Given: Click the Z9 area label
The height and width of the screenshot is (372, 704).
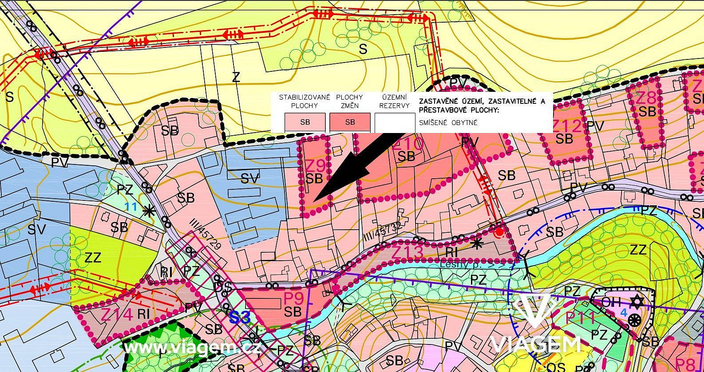Looking at the screenshot, I should (x=316, y=165).
